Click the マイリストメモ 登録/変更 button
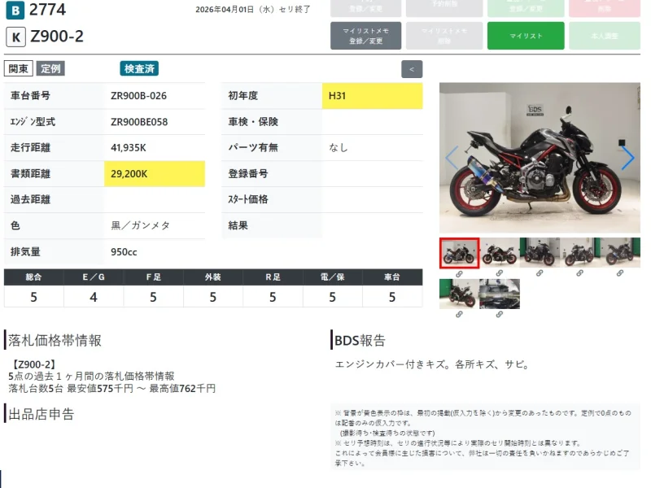The image size is (651, 488). point(365,36)
